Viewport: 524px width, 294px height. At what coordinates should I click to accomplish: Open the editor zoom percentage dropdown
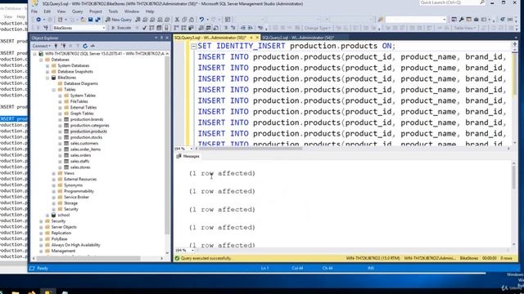pos(192,149)
